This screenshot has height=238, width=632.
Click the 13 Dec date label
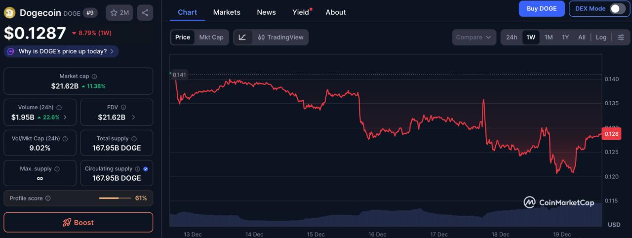[x=193, y=234]
